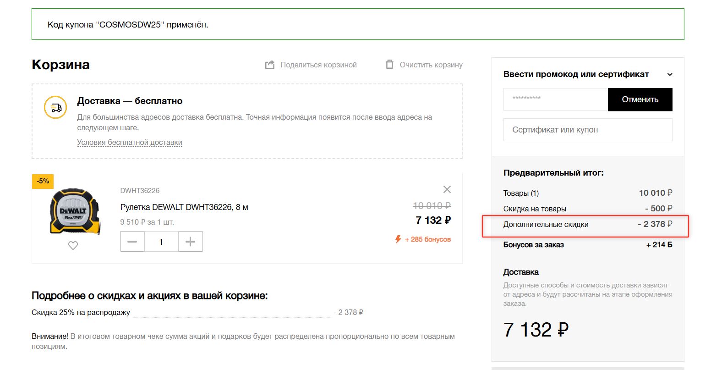The height and width of the screenshot is (370, 711).
Task: Click the Поделиться корзиной text link
Action: 318,65
